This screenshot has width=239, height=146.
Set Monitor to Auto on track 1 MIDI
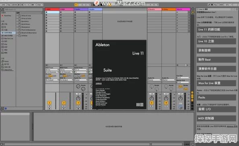pyautogui.click(x=50, y=76)
